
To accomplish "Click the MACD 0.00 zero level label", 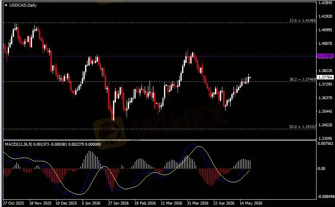I will (x=321, y=168).
